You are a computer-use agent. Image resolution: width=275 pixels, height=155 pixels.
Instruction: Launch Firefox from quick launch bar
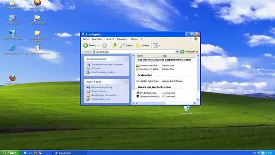pos(35,153)
